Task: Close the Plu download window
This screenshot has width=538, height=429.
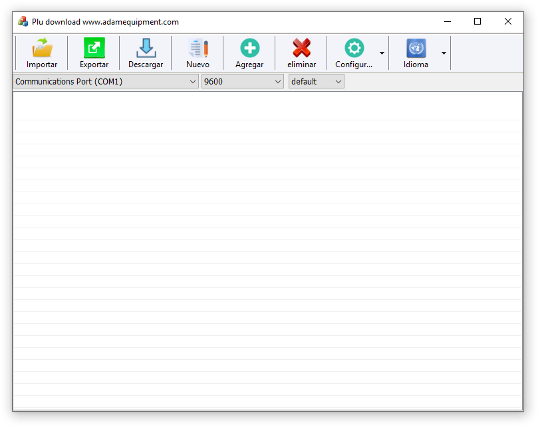Action: point(508,21)
